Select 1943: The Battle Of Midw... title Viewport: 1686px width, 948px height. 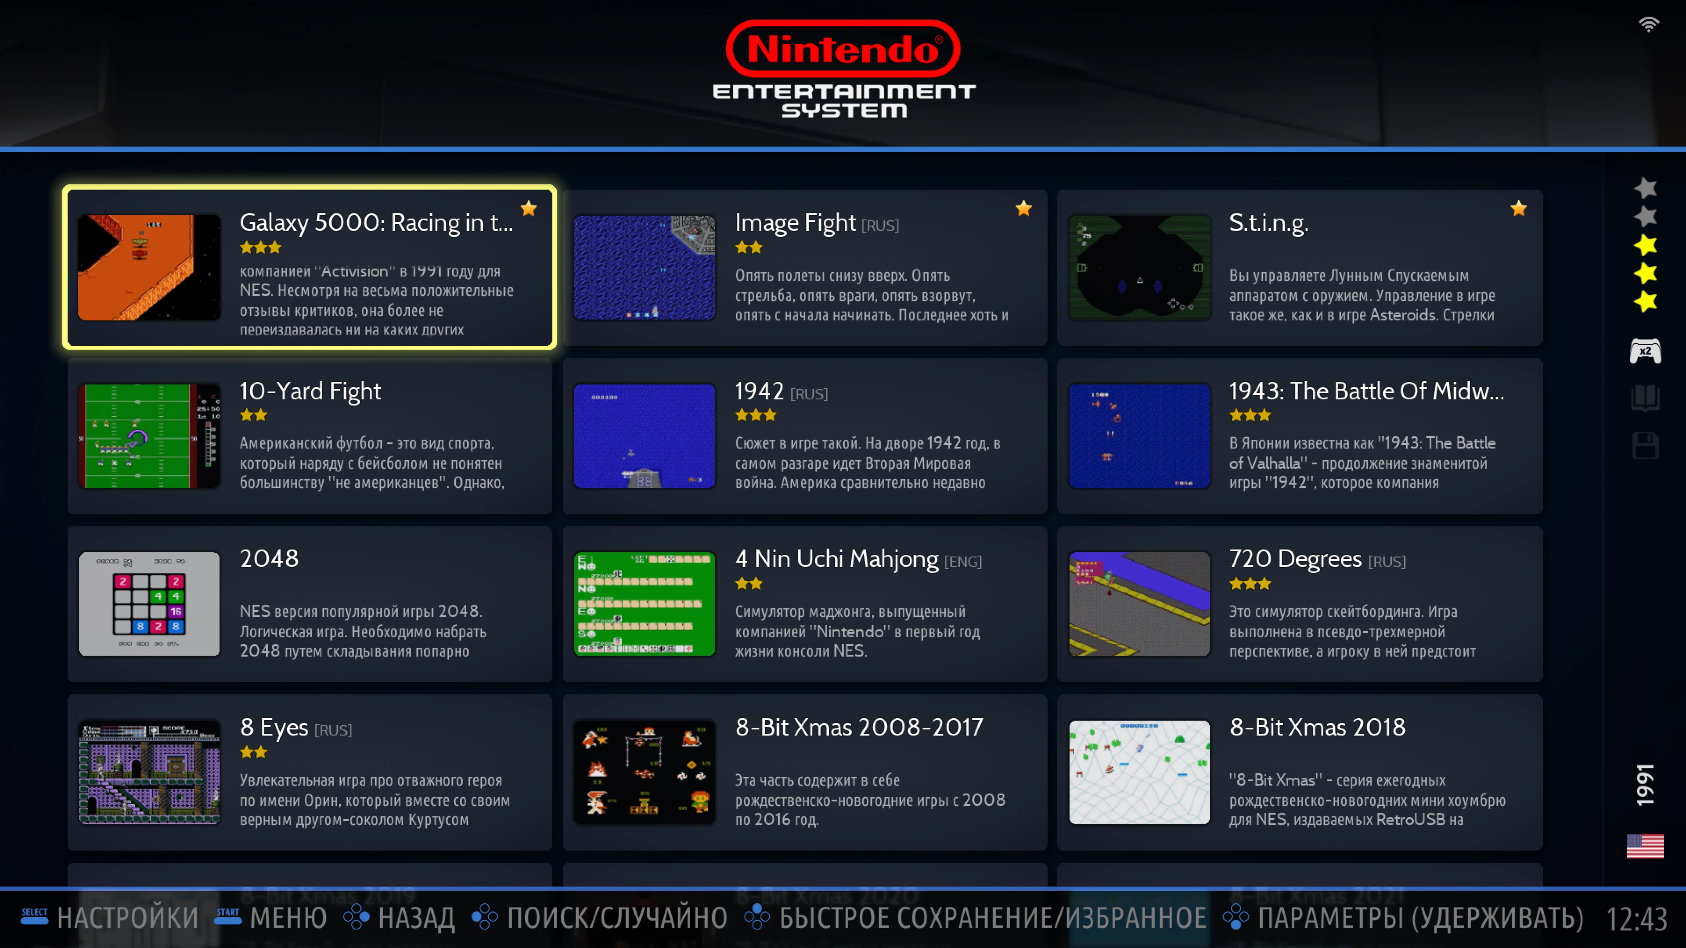tap(1367, 391)
